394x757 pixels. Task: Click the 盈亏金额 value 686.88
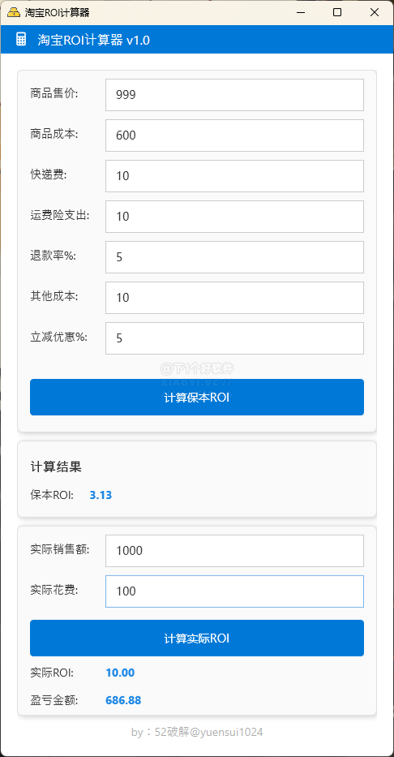tap(123, 700)
